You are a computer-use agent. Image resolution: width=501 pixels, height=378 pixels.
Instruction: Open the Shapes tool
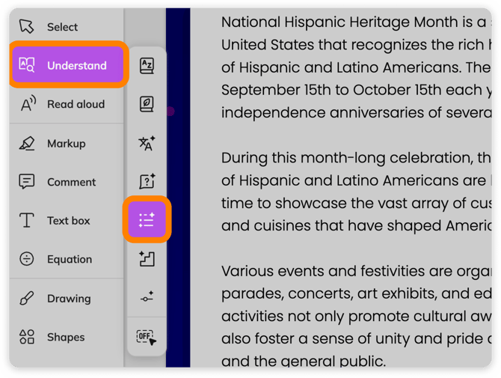(x=67, y=337)
